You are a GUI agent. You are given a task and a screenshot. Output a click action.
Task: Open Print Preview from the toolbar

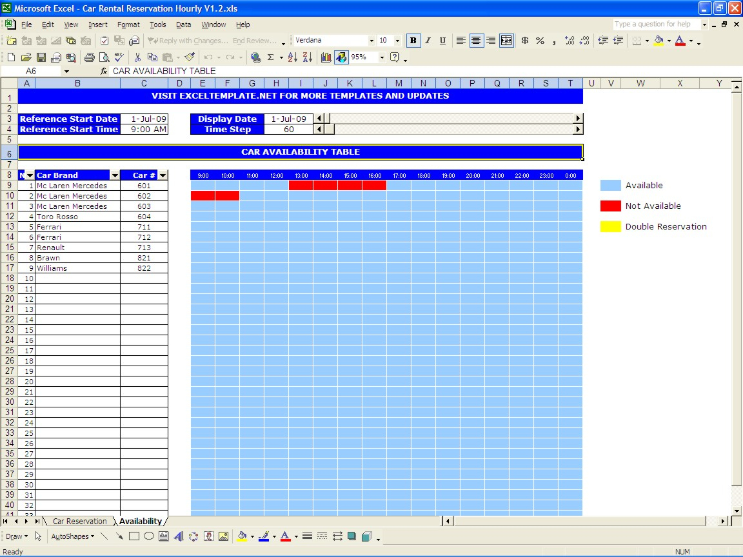click(104, 57)
